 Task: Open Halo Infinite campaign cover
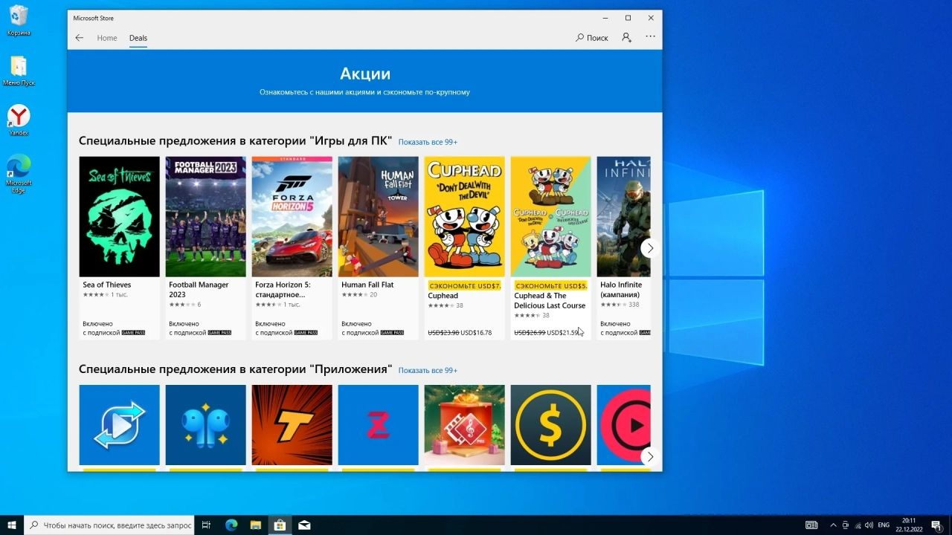(624, 216)
